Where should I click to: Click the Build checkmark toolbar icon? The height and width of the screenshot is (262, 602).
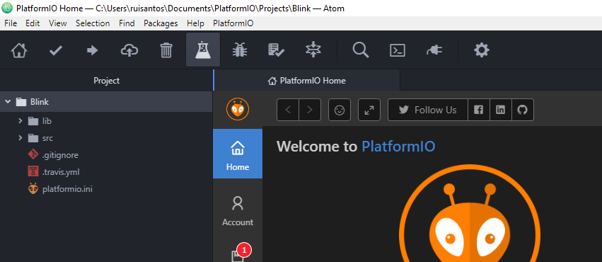pos(56,50)
